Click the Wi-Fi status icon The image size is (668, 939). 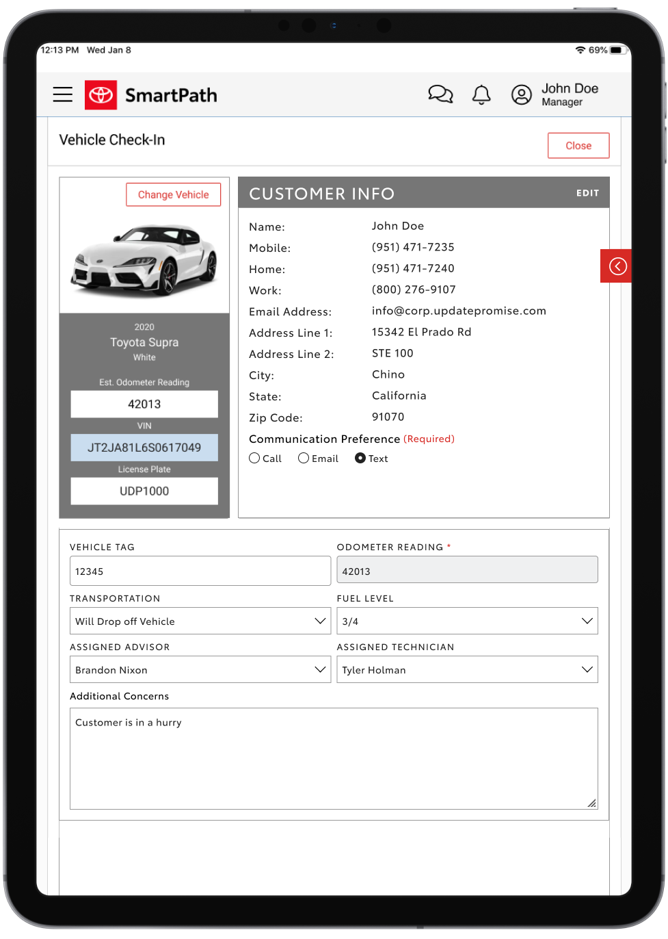(x=582, y=50)
